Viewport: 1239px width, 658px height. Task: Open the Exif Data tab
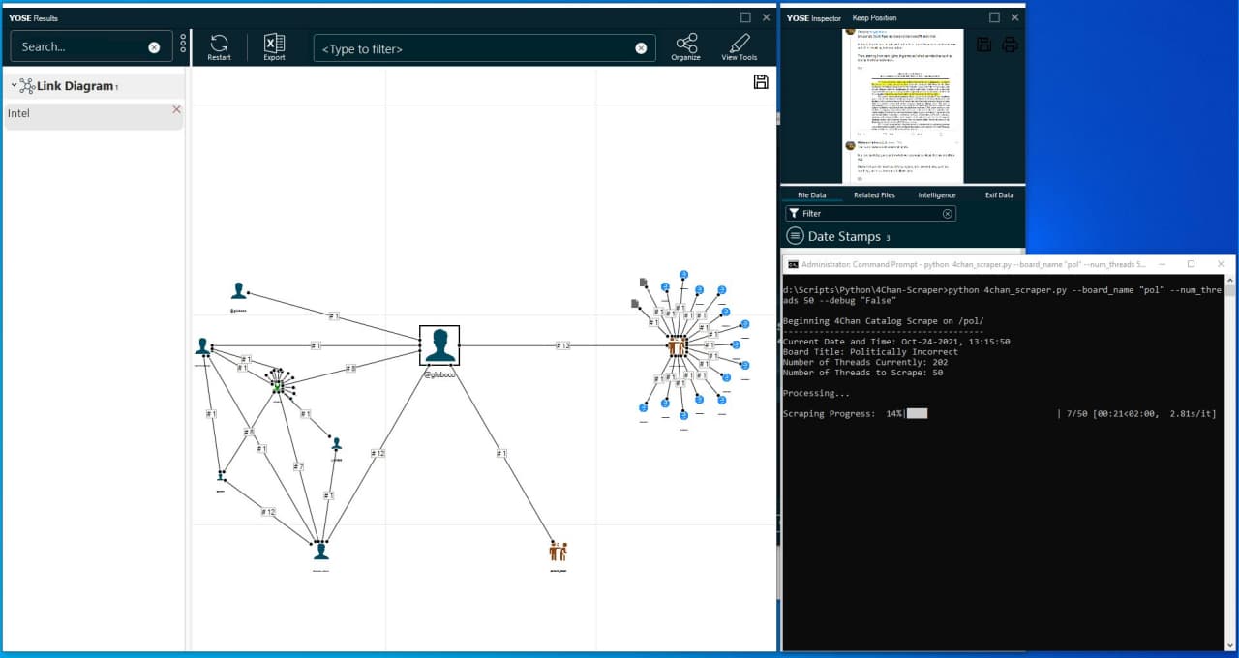(1000, 194)
